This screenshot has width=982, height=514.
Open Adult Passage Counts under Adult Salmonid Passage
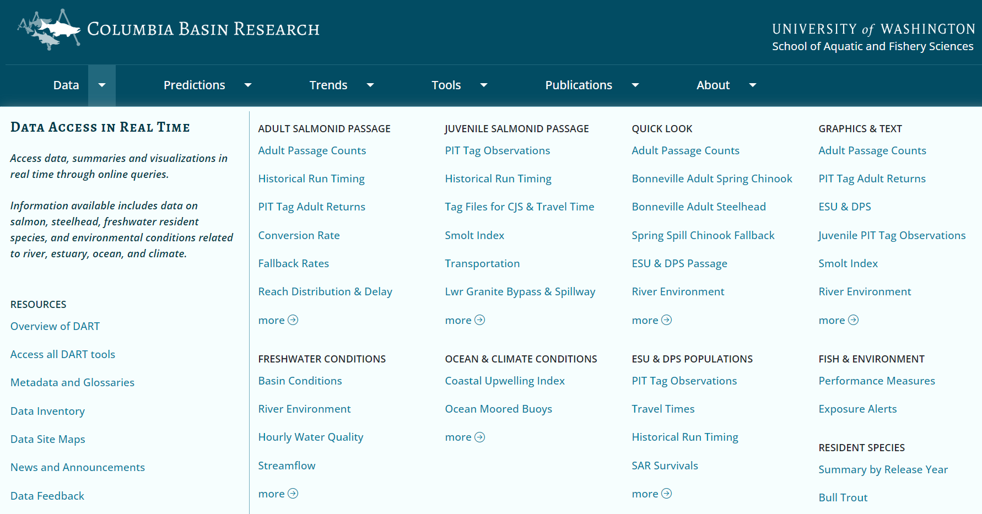(312, 150)
